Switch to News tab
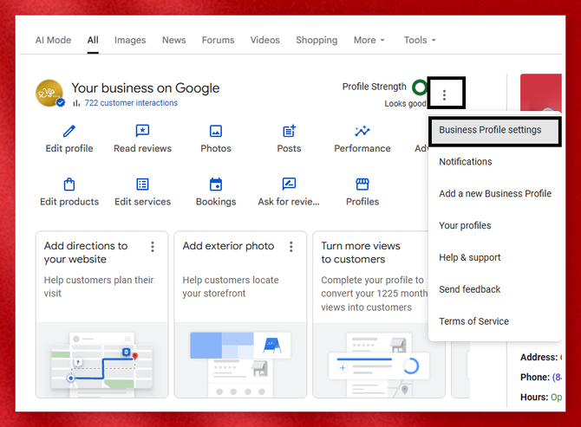Image resolution: width=581 pixels, height=427 pixels. coord(173,40)
